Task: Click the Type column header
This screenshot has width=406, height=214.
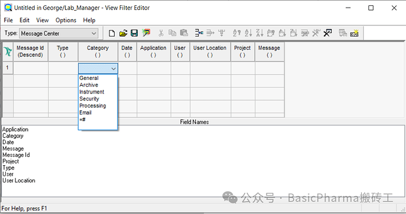Action: pos(62,52)
